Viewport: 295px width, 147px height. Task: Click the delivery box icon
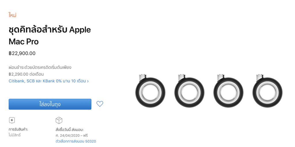tap(59, 120)
